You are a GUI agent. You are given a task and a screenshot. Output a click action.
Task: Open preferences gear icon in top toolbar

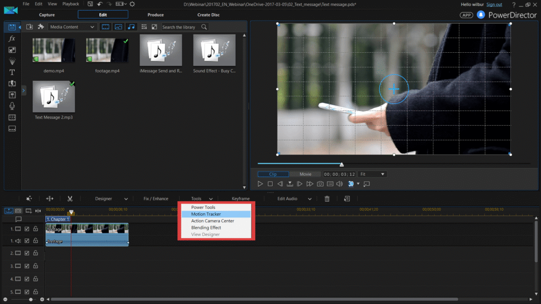pyautogui.click(x=132, y=4)
